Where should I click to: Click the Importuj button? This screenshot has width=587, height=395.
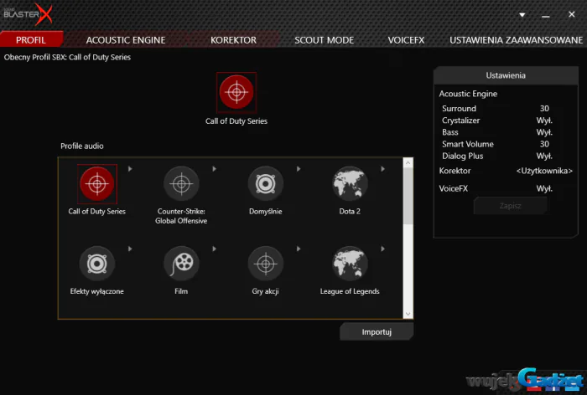[x=377, y=332]
